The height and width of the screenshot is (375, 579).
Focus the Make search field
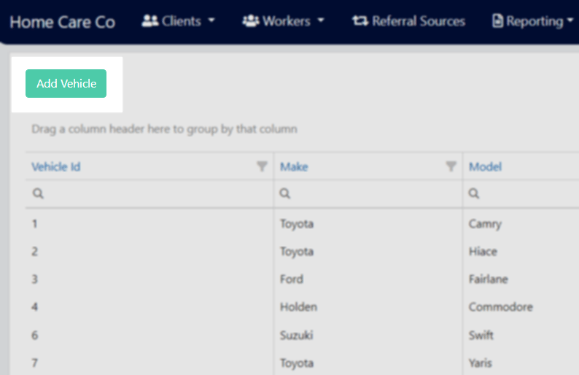tap(368, 193)
